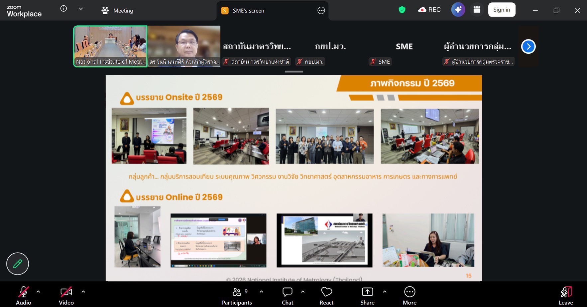Click the Sign in button

coord(501,10)
